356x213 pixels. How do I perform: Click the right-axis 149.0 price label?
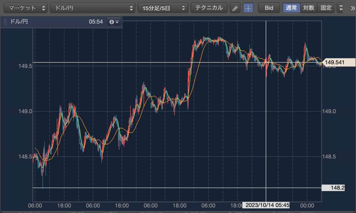(x=329, y=111)
